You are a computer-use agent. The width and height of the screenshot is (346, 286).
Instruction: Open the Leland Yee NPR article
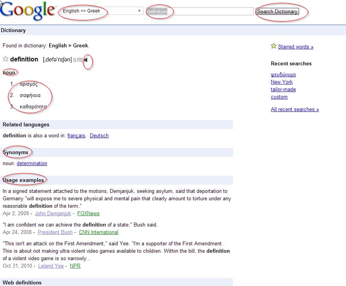(x=75, y=266)
